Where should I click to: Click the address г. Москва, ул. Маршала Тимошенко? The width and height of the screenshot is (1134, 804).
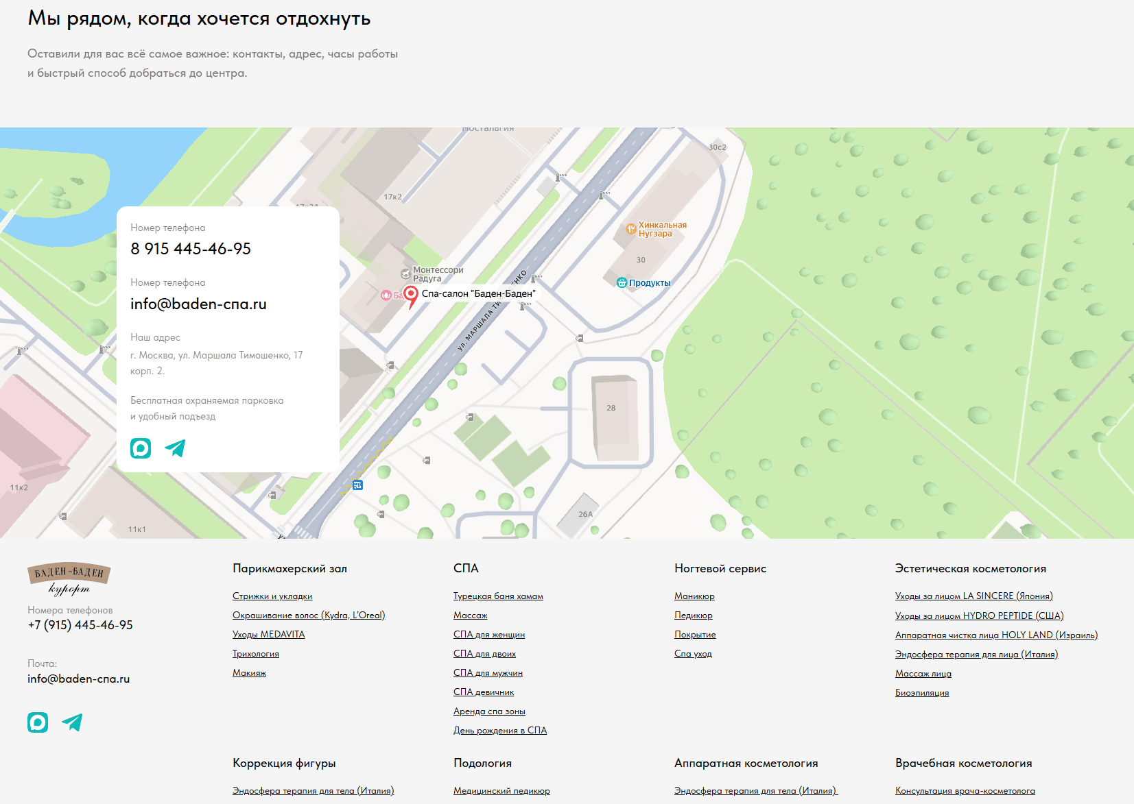coord(217,363)
